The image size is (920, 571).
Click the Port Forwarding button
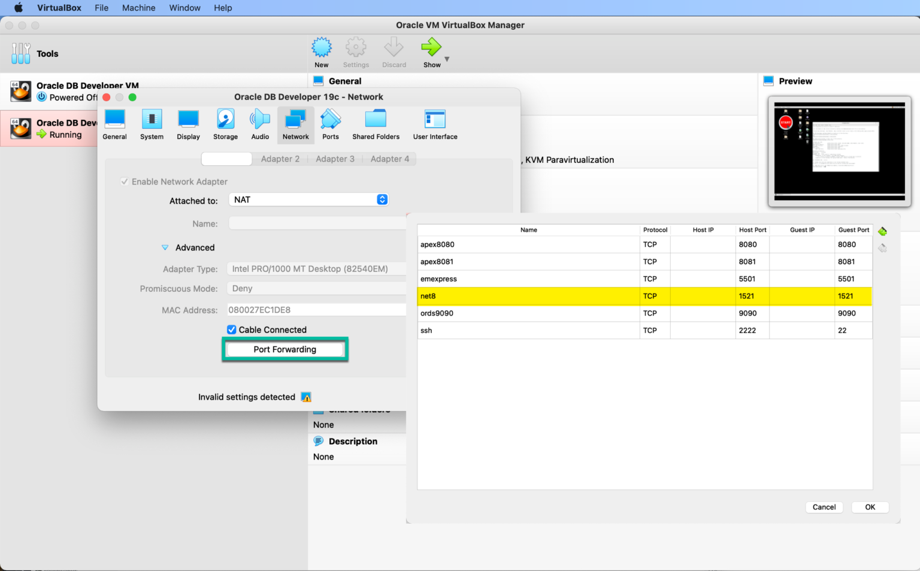285,349
